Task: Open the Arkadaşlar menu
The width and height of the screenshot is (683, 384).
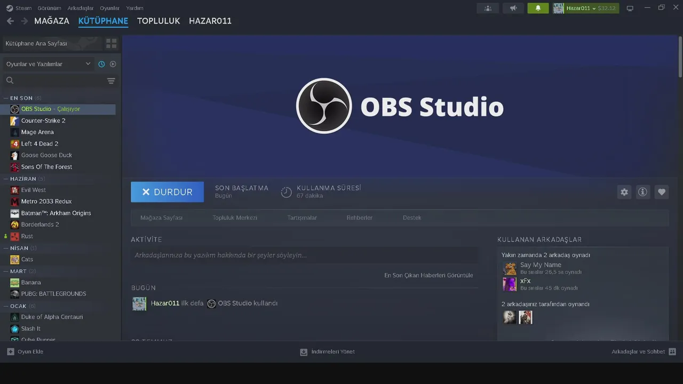Action: coord(81,8)
